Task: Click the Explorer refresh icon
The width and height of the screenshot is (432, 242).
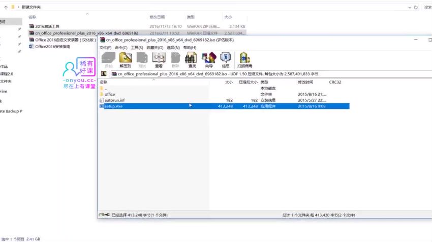Action: [x=416, y=8]
